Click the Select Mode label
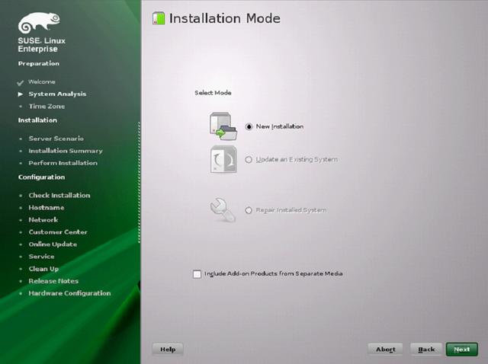Viewport: 488px width, 364px height. [213, 93]
